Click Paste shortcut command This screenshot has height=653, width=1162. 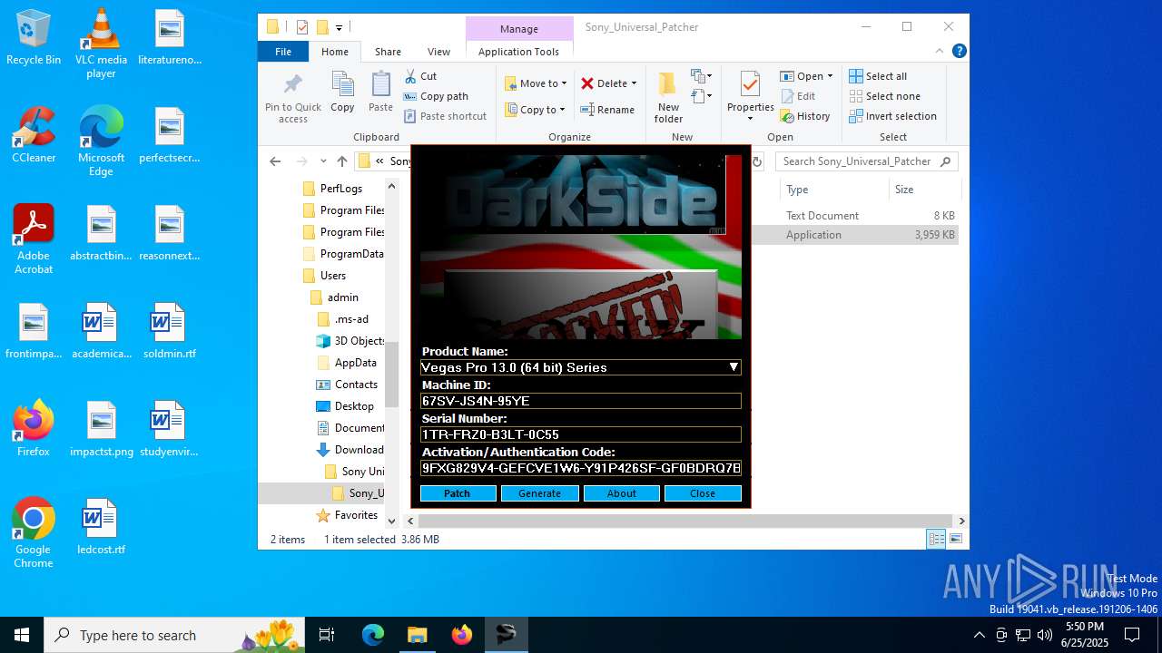pos(445,116)
